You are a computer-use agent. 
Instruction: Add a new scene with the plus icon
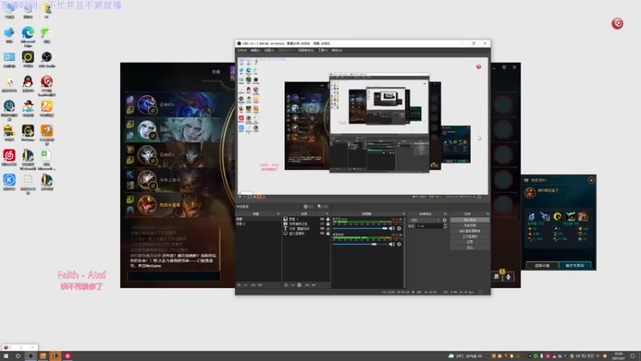point(239,285)
